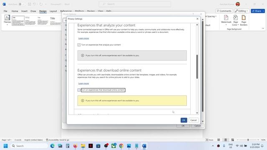Open the Windows Start menu
The height and width of the screenshot is (150, 267).
point(5,146)
